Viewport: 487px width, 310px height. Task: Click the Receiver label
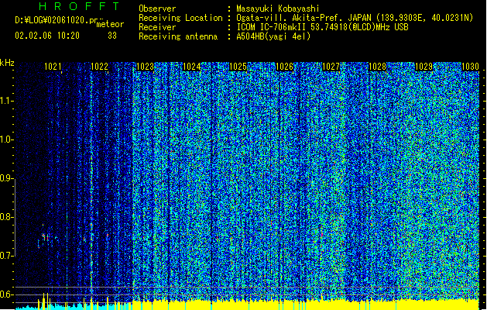click(157, 27)
